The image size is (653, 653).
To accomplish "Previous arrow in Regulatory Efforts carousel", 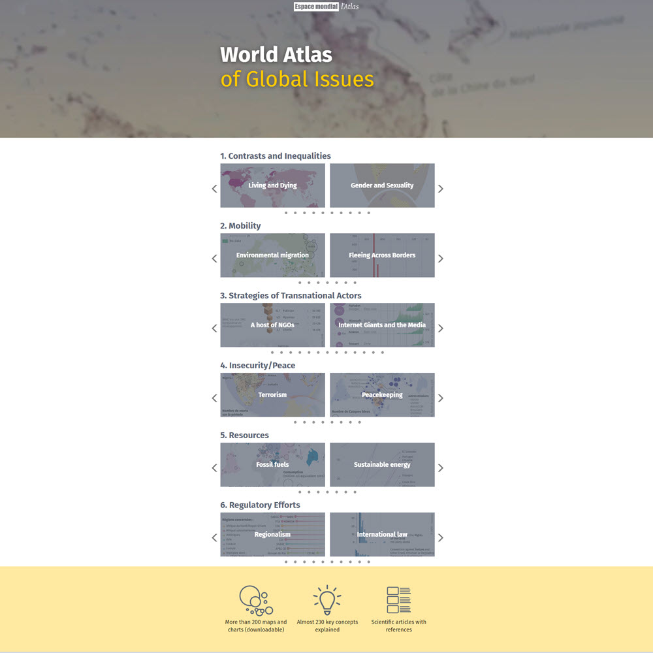I will [x=214, y=537].
